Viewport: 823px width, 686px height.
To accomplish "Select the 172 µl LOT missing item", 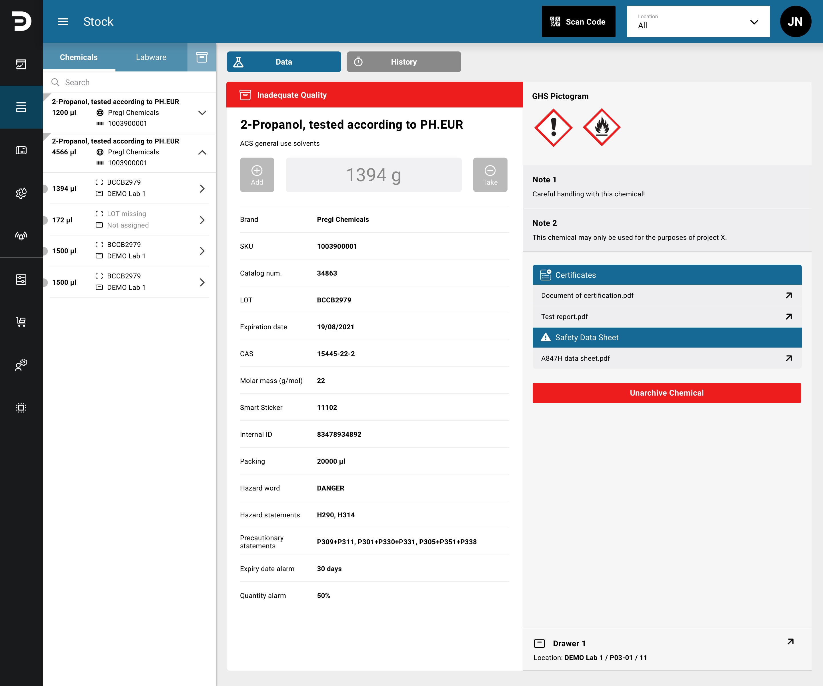I will tap(129, 220).
